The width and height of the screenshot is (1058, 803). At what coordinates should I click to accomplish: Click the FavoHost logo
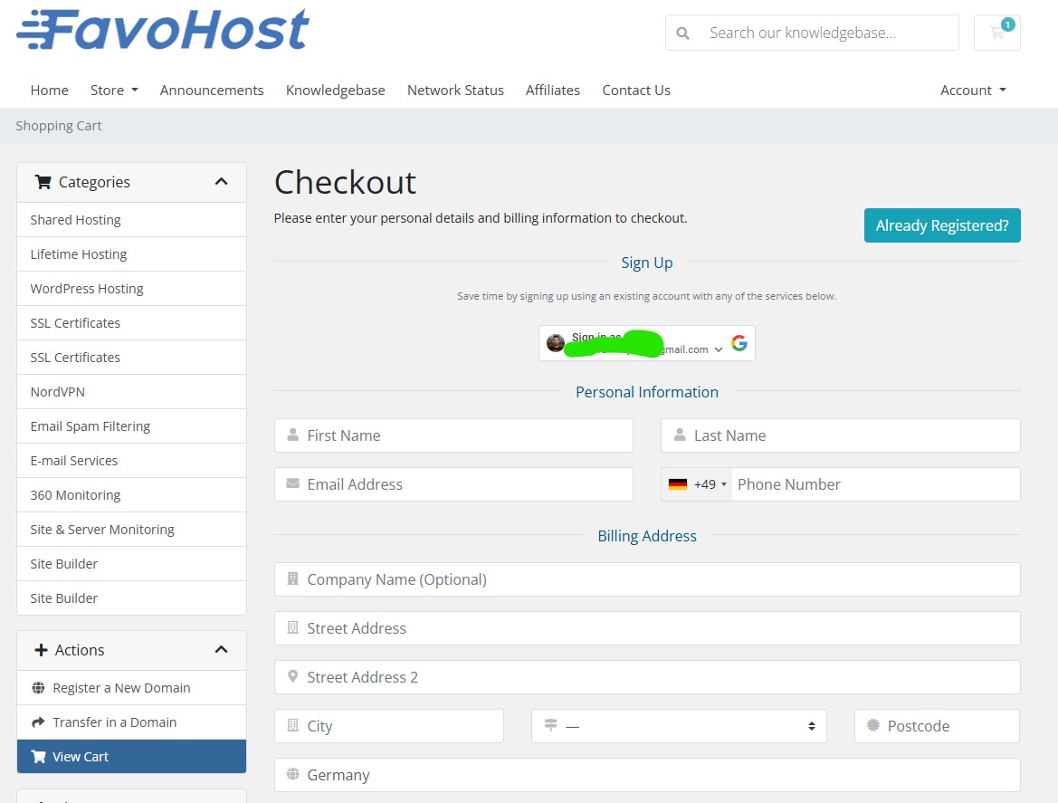161,30
